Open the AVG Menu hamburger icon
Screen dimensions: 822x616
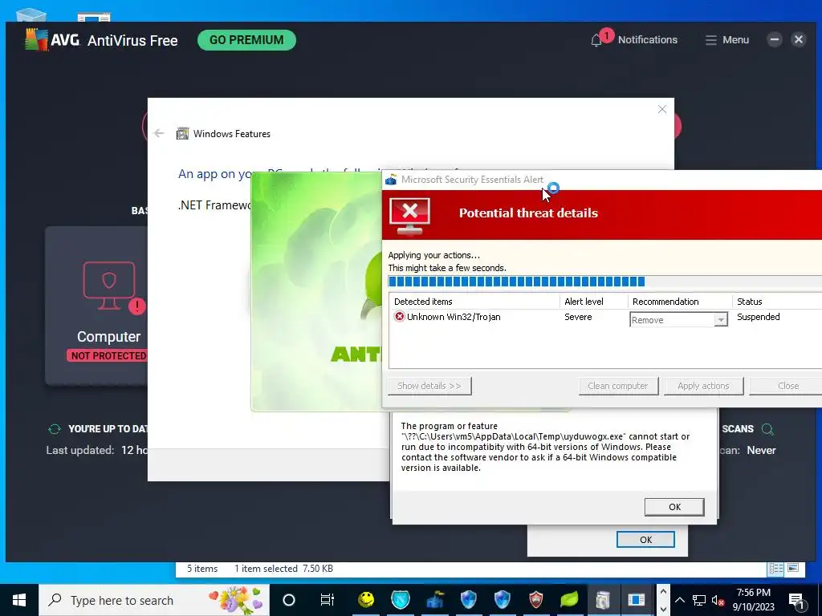[x=711, y=40]
